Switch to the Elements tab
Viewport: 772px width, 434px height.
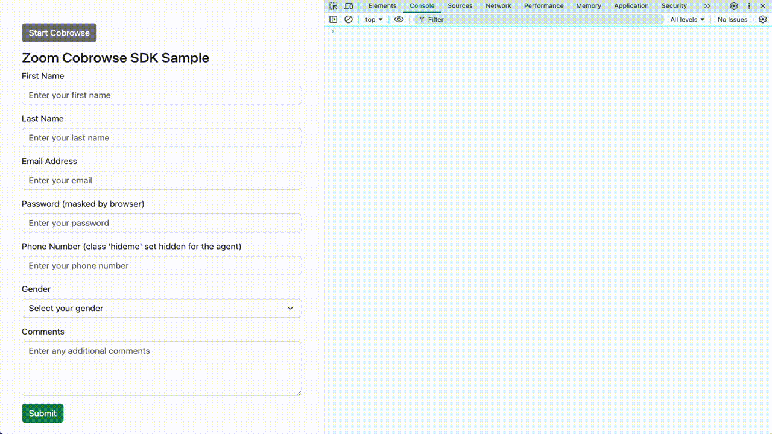tap(382, 6)
